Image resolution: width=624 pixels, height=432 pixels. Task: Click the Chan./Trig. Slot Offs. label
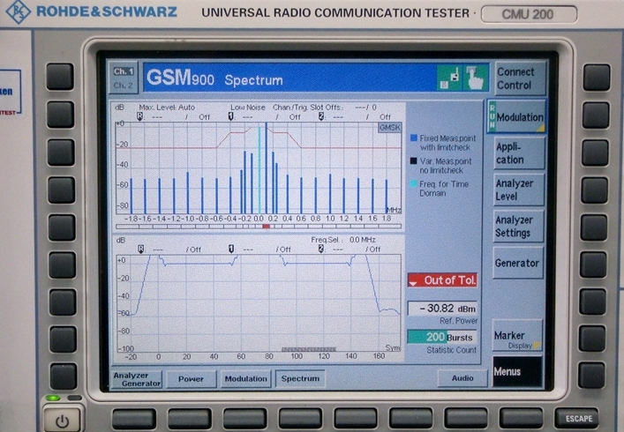coord(308,108)
